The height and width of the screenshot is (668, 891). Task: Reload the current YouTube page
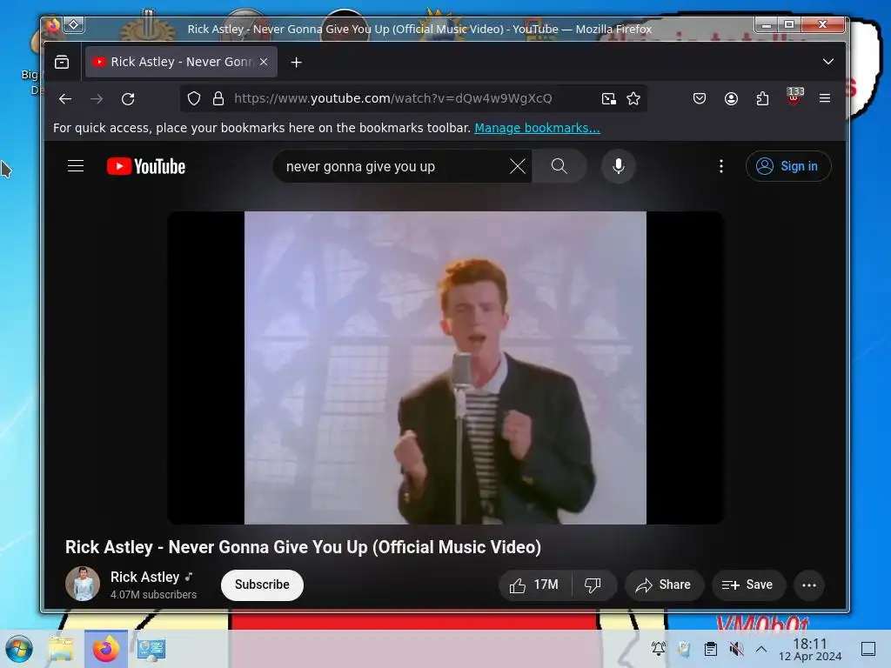coord(128,98)
